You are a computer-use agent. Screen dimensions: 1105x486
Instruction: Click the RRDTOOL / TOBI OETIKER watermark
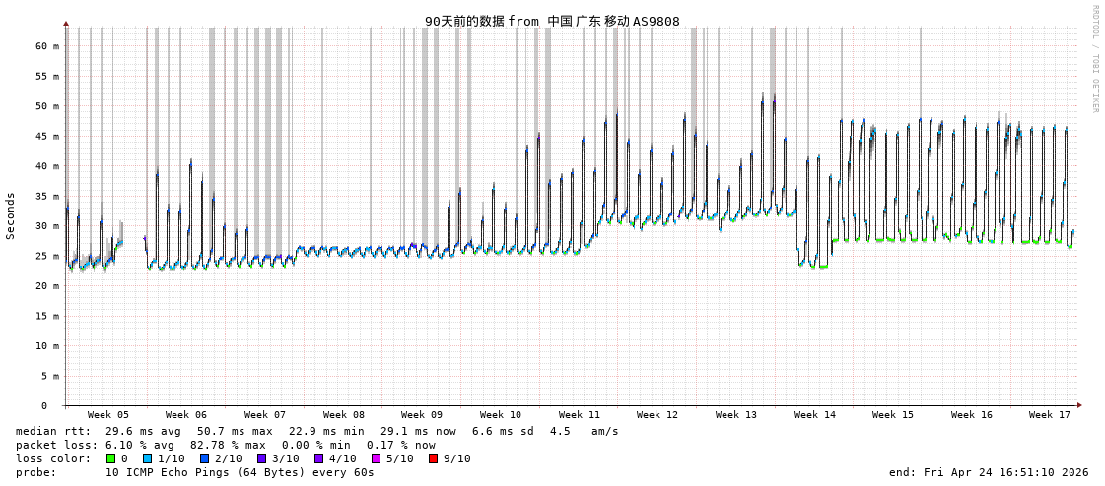point(1094,59)
